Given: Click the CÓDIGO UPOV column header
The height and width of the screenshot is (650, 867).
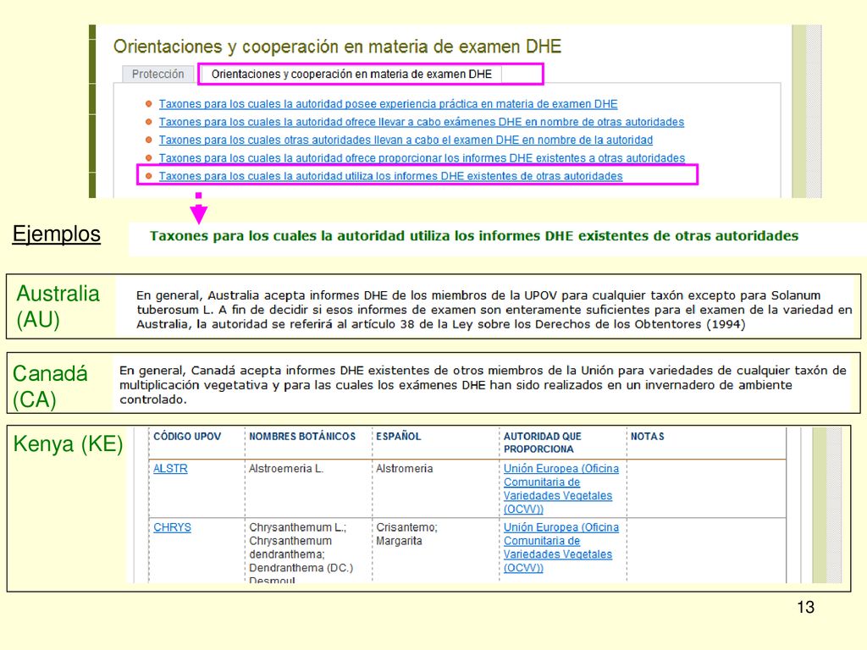Looking at the screenshot, I should [187, 436].
